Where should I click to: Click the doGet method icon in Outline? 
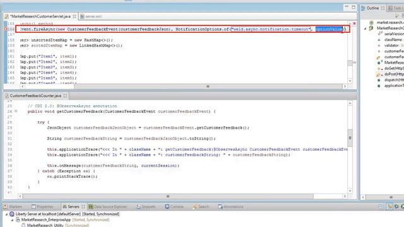[x=379, y=69]
